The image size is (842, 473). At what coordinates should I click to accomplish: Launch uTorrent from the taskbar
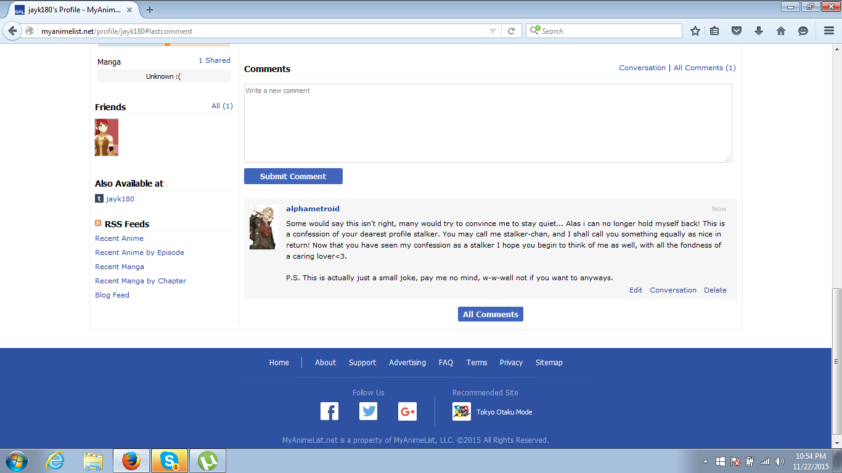pos(208,461)
